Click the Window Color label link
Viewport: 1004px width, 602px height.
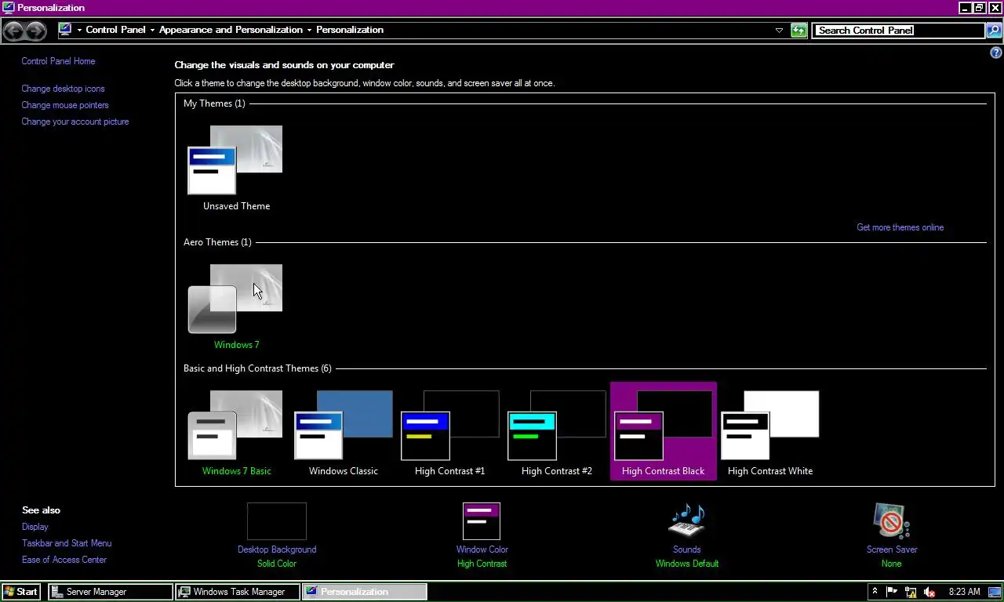[482, 549]
